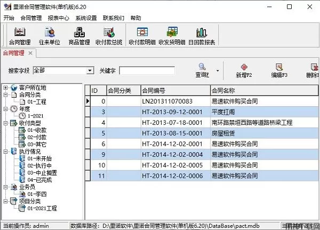Click the 01-收款 item icon

click(22, 130)
